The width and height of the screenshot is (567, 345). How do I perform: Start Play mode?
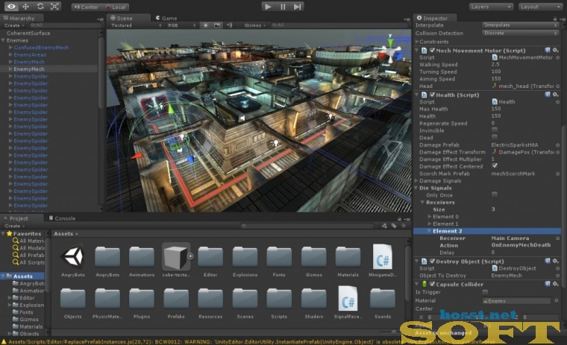(x=268, y=7)
